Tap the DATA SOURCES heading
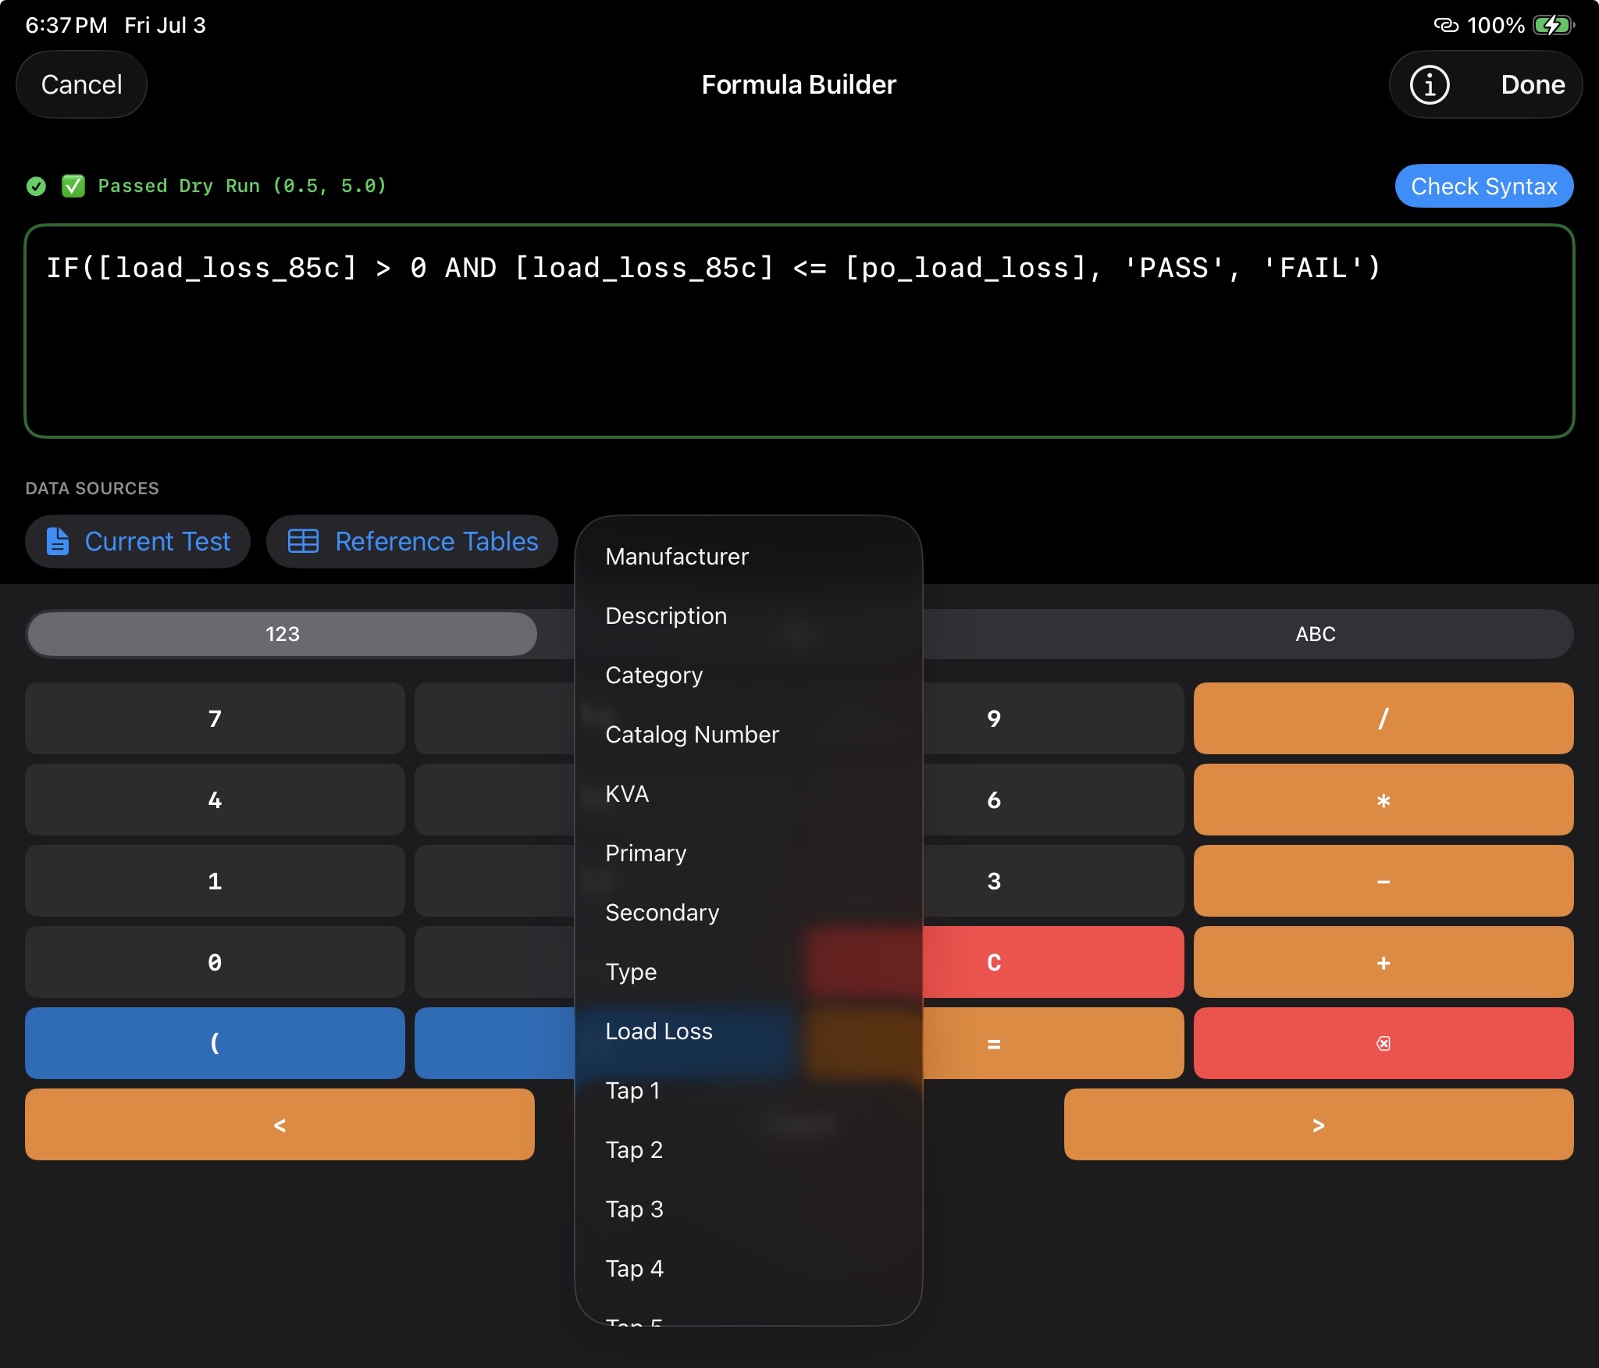This screenshot has height=1368, width=1599. click(x=92, y=488)
